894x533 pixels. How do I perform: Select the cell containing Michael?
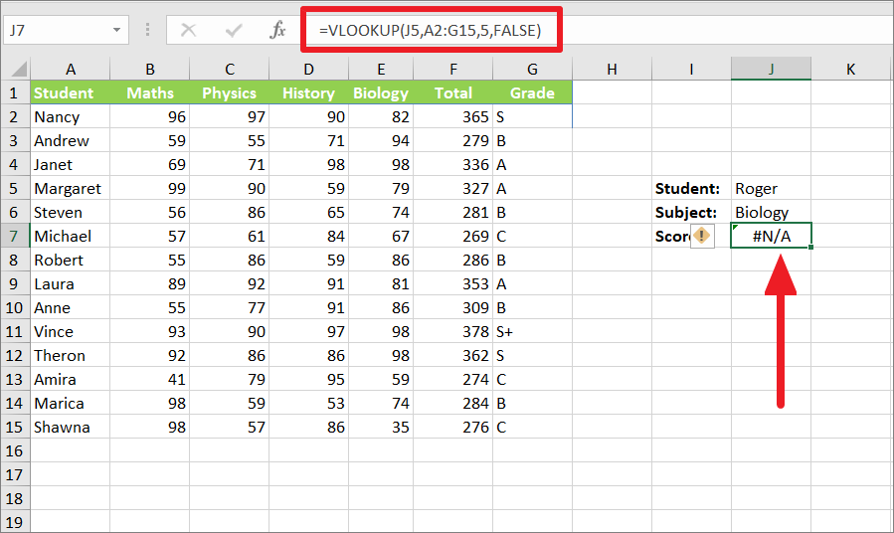coord(71,236)
